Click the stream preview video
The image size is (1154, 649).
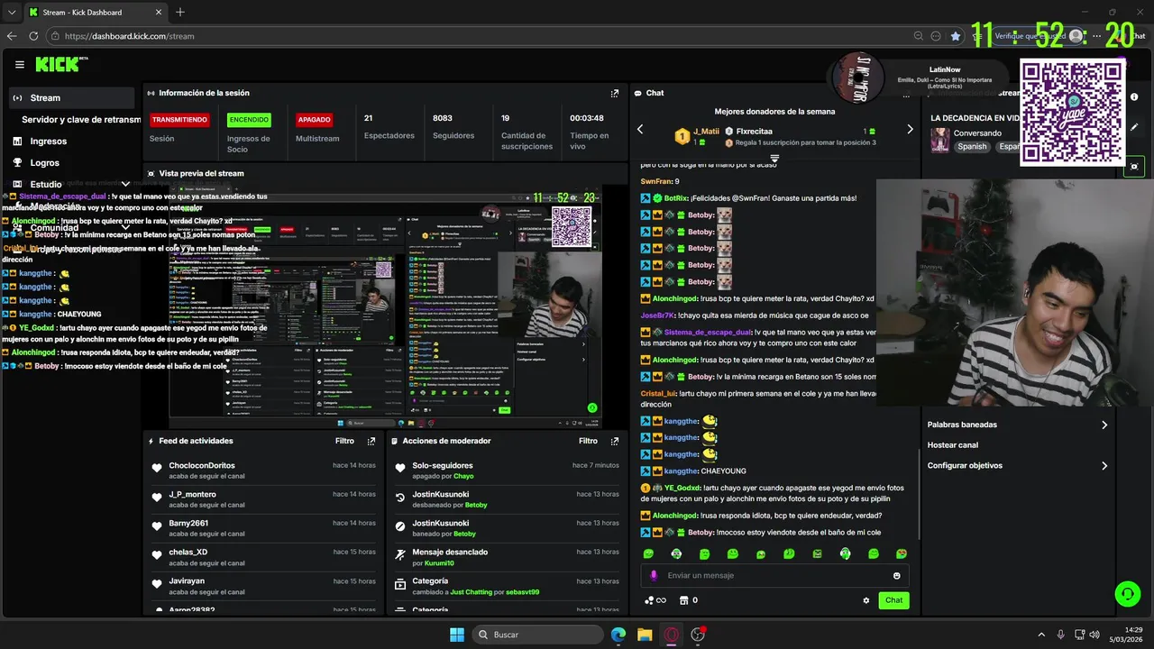pos(386,306)
